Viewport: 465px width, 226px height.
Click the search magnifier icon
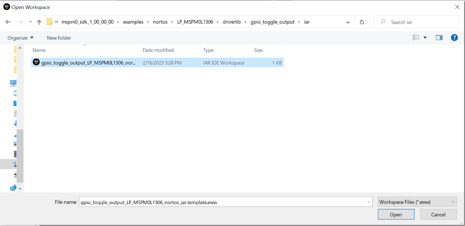pyautogui.click(x=382, y=22)
